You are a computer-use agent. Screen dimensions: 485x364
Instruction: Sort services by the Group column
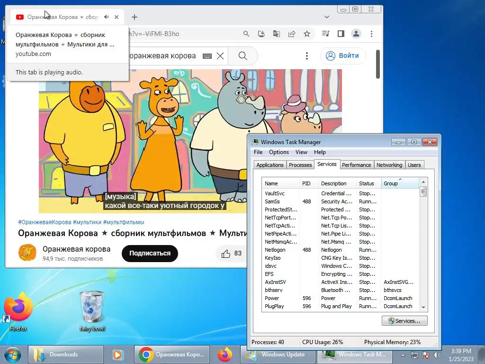400,183
